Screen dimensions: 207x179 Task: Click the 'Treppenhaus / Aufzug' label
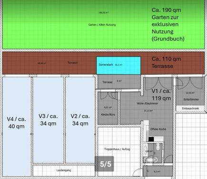tap(117, 149)
